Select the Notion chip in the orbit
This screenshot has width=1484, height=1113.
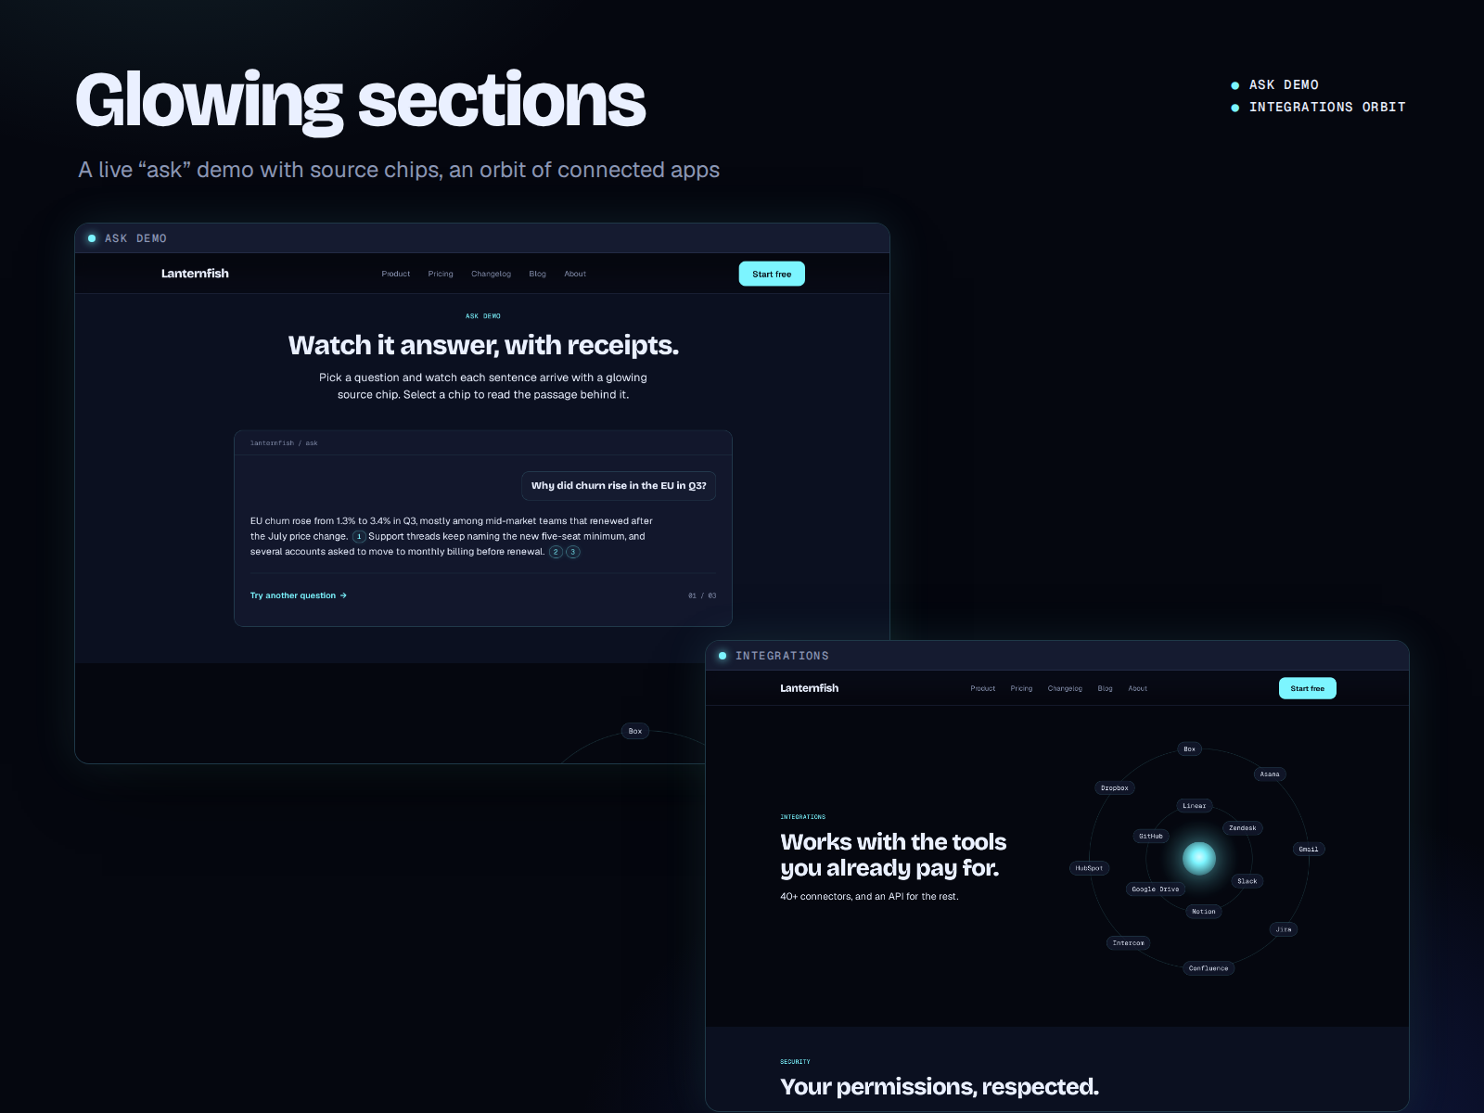(1204, 911)
